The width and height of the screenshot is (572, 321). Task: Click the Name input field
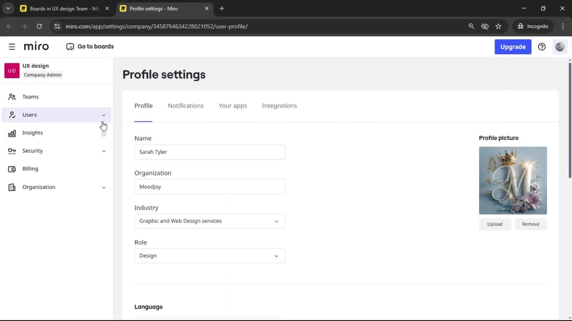pyautogui.click(x=209, y=152)
